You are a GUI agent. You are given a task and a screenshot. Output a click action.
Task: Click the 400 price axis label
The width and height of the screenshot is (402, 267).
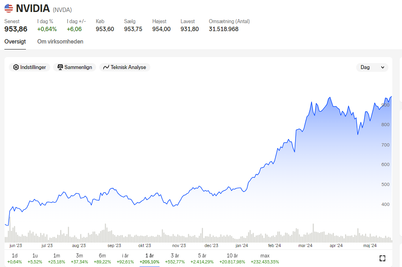(x=385, y=204)
